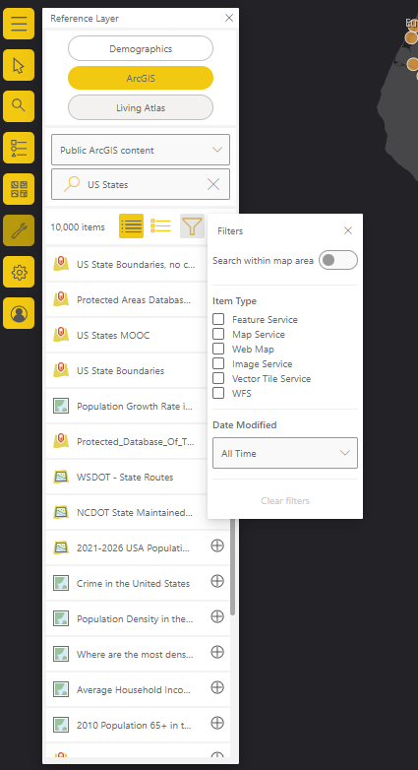Switch to detailed list view icon
The height and width of the screenshot is (770, 418).
(x=161, y=225)
